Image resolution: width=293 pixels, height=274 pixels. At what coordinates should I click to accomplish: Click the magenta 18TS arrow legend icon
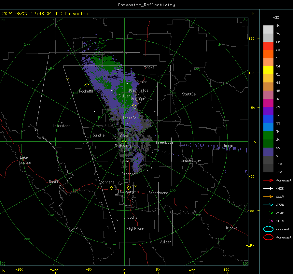[x=268, y=221]
